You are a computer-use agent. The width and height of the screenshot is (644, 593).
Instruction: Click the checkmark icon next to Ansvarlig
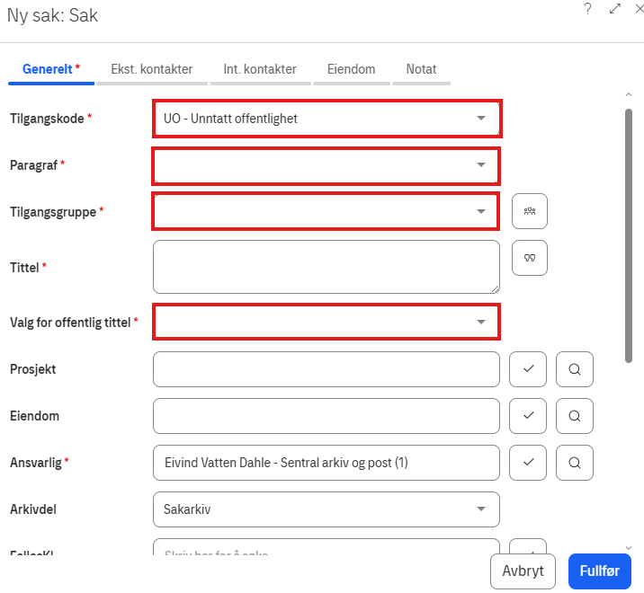coord(528,462)
